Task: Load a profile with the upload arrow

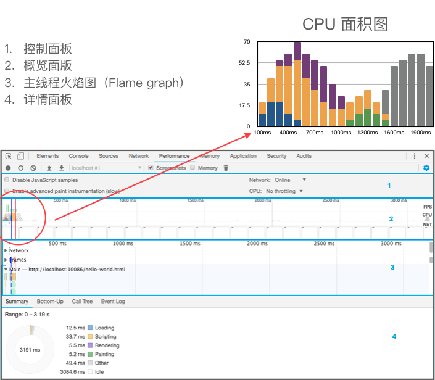Action: pyautogui.click(x=49, y=168)
